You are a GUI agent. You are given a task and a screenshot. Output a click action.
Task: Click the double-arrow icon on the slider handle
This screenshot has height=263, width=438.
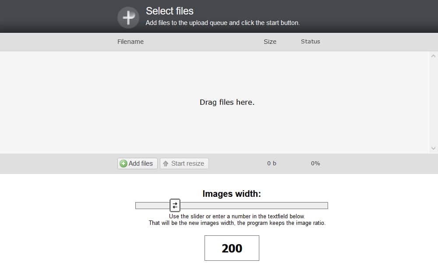point(175,205)
